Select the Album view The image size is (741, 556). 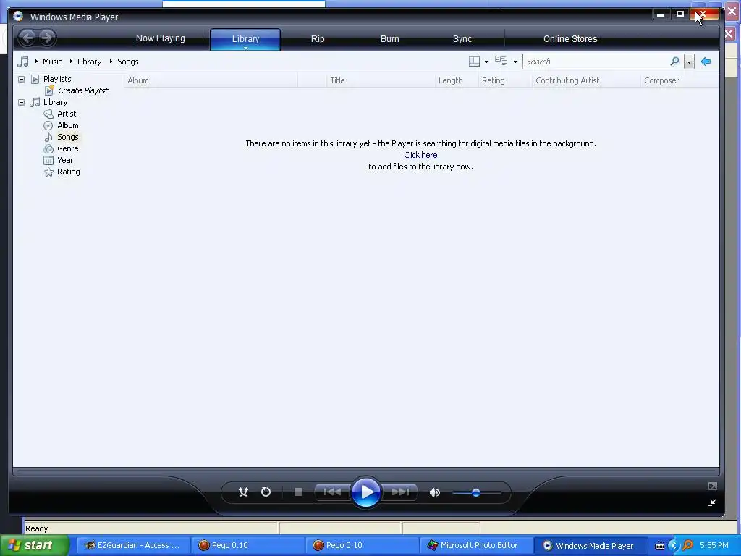(x=67, y=125)
